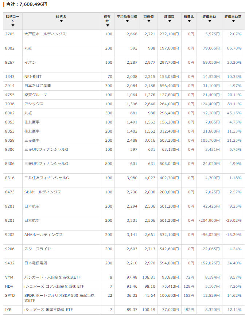This screenshot has width=245, height=315.
Task: Select iシェアーズ コア米国高配当株 ETF name
Action: pyautogui.click(x=54, y=287)
